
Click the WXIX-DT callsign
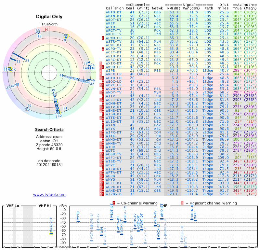click(113, 63)
